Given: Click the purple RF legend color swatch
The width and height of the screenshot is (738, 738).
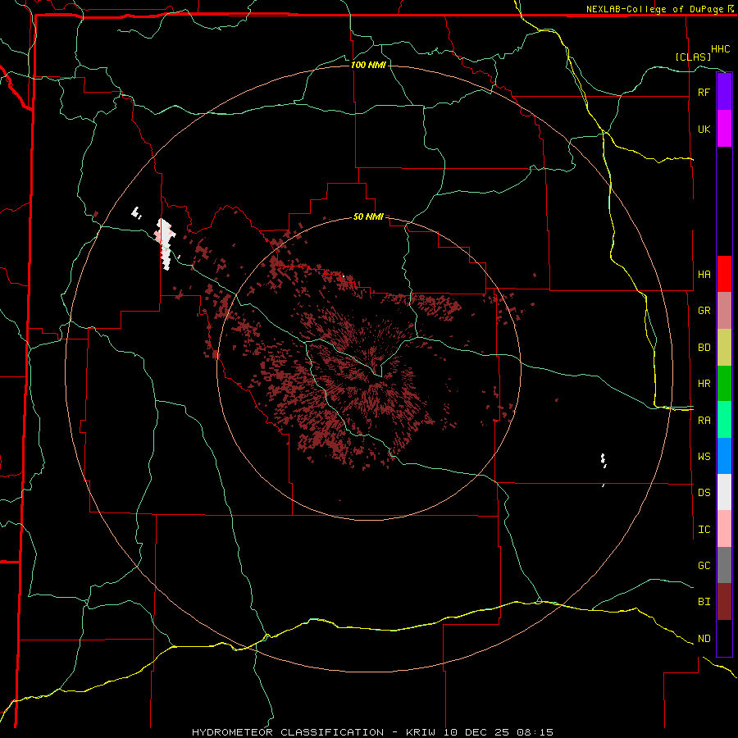Looking at the screenshot, I should click(724, 92).
